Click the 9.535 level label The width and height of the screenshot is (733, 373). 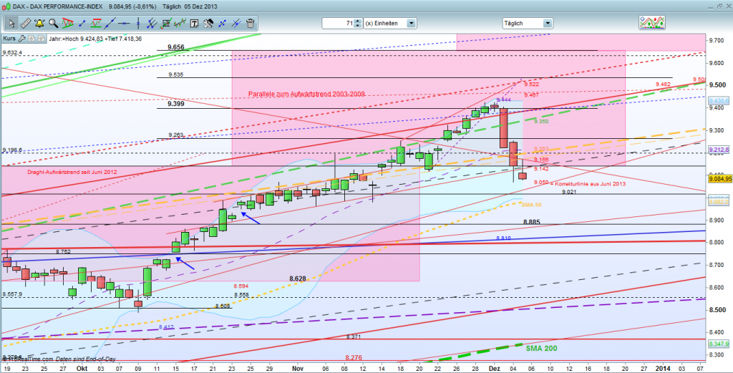pos(176,74)
